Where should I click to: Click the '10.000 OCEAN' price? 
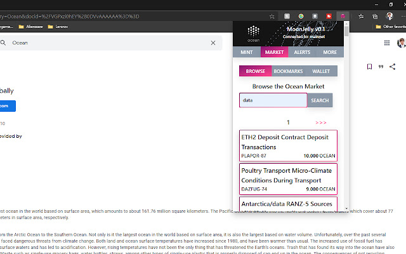(x=319, y=156)
